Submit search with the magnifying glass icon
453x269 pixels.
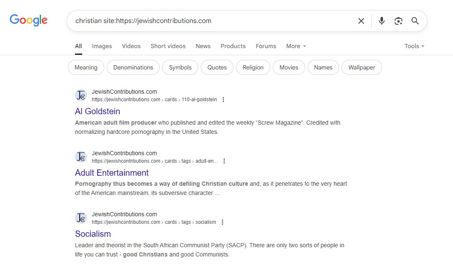click(x=415, y=21)
